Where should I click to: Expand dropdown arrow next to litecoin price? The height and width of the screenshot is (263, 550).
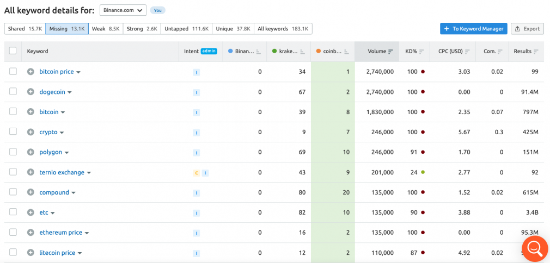click(80, 253)
